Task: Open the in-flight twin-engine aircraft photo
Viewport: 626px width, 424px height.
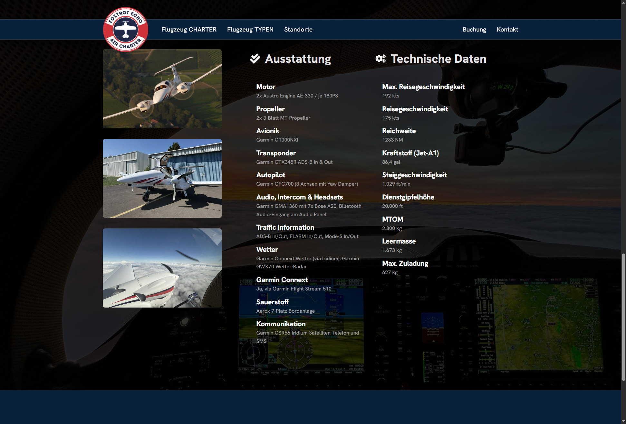Action: (x=162, y=89)
